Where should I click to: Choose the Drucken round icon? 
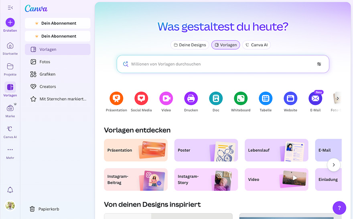[191, 98]
